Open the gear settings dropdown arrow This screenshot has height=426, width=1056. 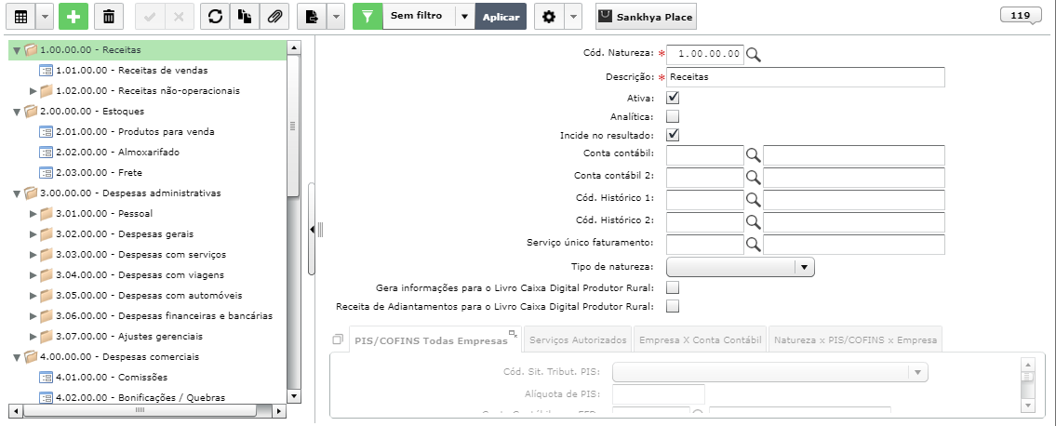click(x=573, y=17)
